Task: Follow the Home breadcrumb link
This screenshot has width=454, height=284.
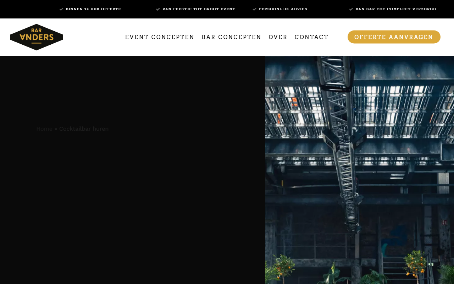Action: pyautogui.click(x=44, y=129)
